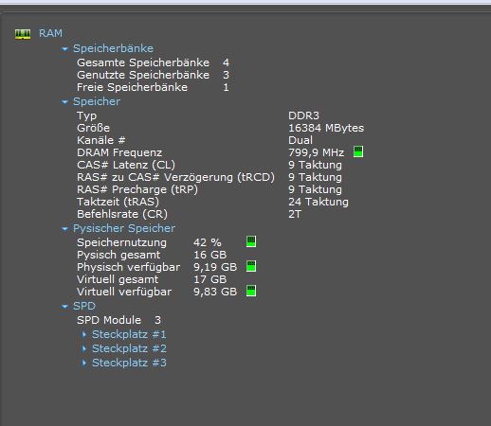This screenshot has width=491, height=426.
Task: Click the 16384 MBytes value
Action: (x=326, y=128)
